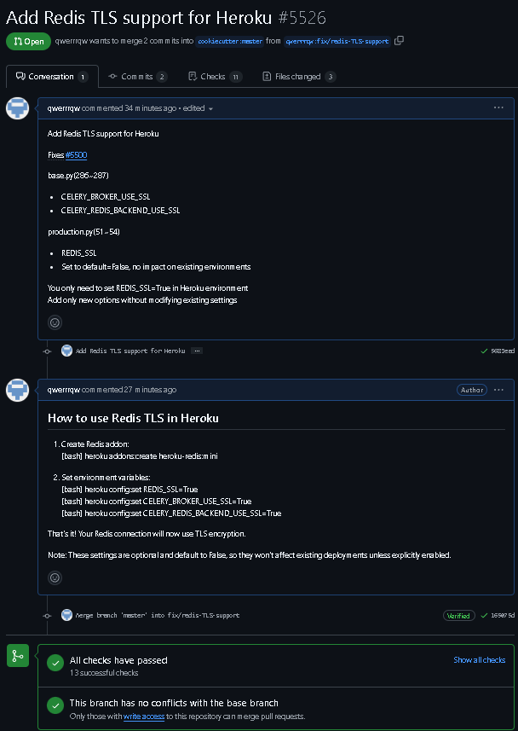Click the green merge status git icon
This screenshot has width=518, height=731.
coord(17,656)
